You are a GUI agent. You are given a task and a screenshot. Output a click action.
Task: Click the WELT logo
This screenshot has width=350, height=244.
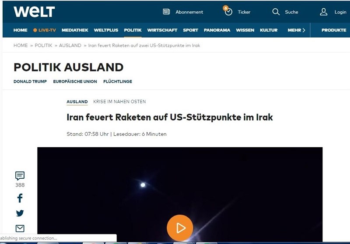[34, 12]
